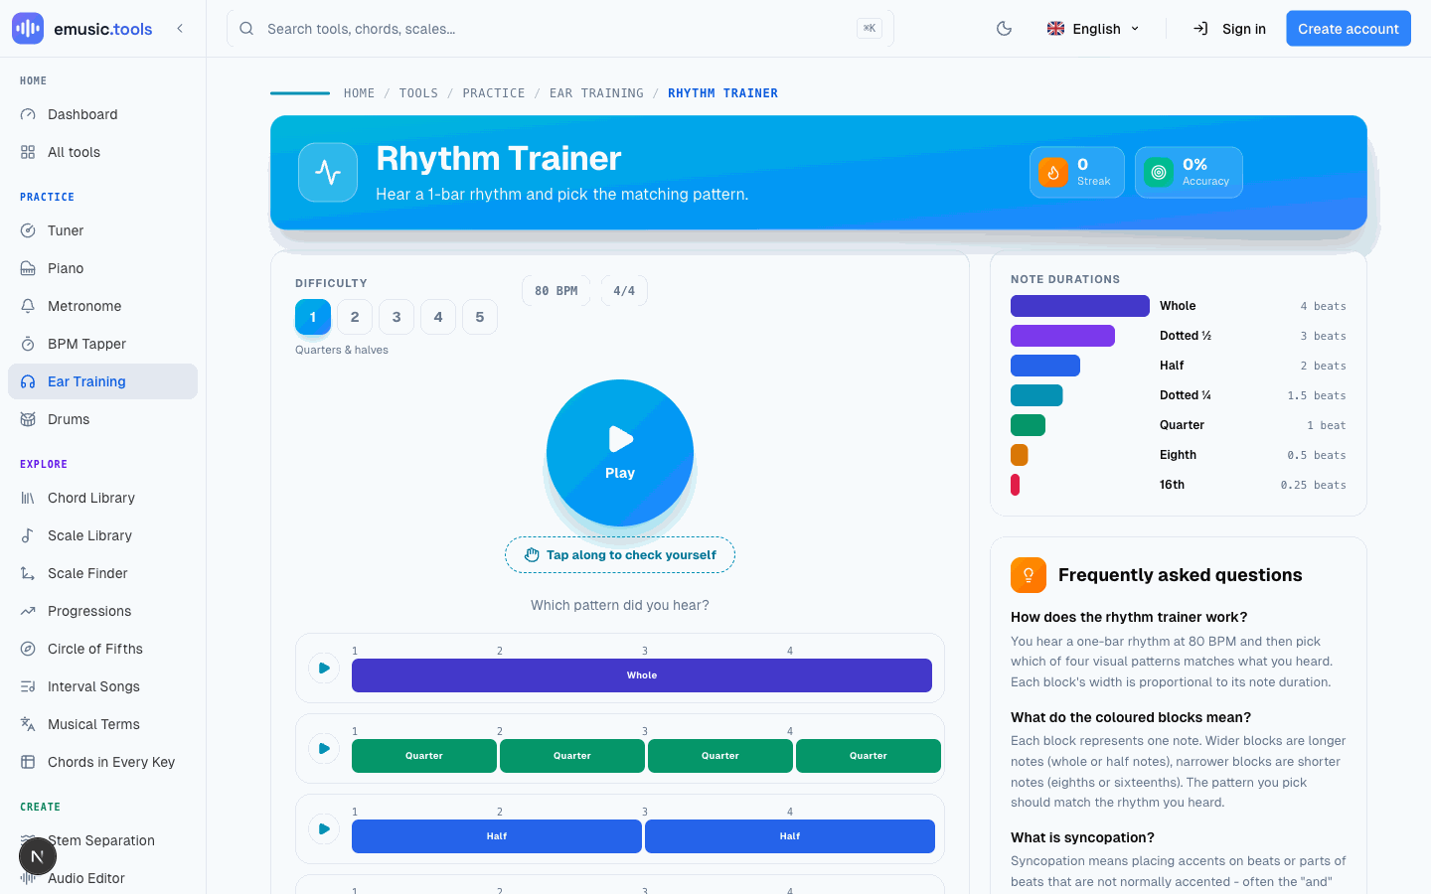
Task: Click the Accuracy target icon
Action: point(1159,172)
